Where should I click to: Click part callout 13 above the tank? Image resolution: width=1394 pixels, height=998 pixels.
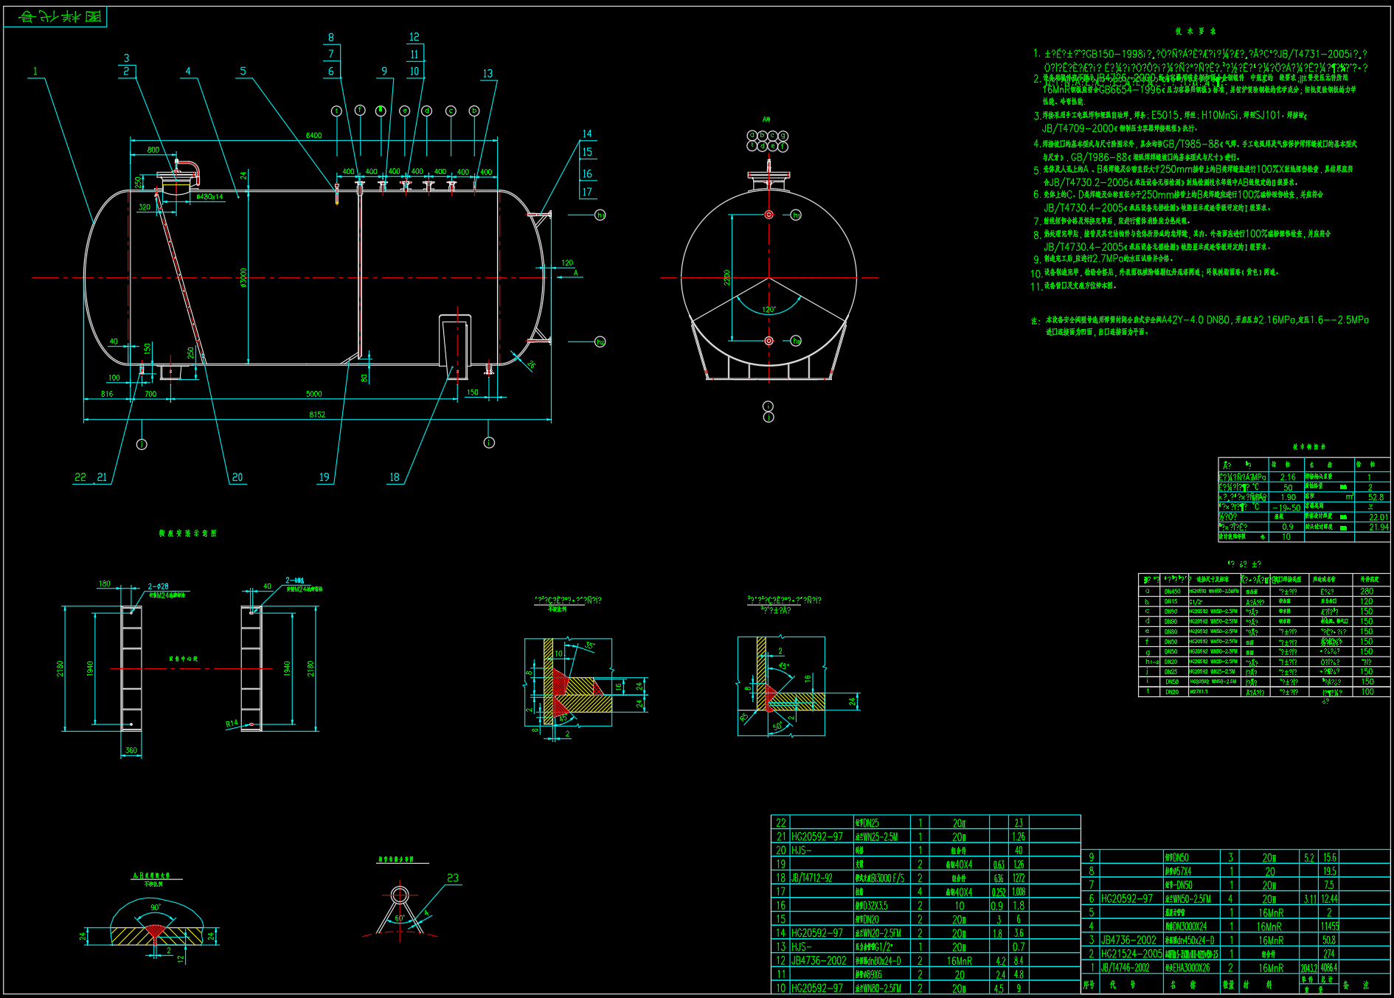(488, 74)
